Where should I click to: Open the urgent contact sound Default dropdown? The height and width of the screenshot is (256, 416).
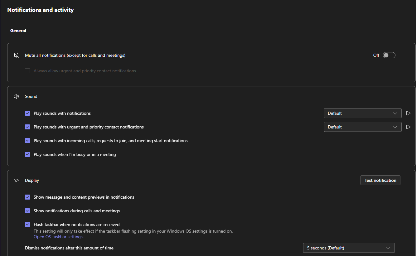[362, 127]
